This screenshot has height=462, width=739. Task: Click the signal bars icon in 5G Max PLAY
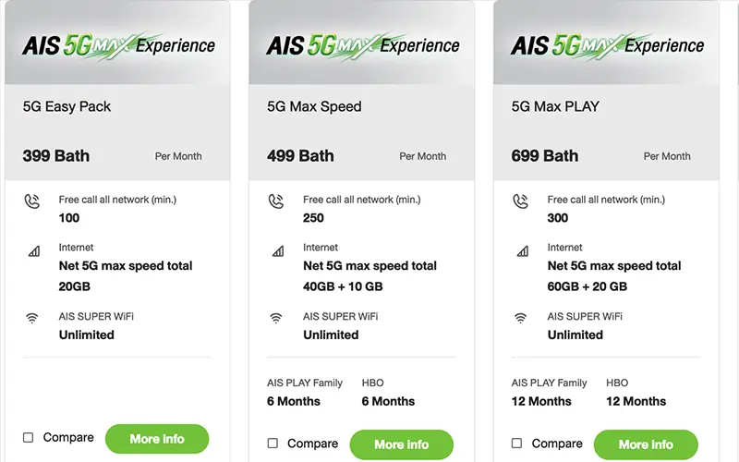pos(523,251)
